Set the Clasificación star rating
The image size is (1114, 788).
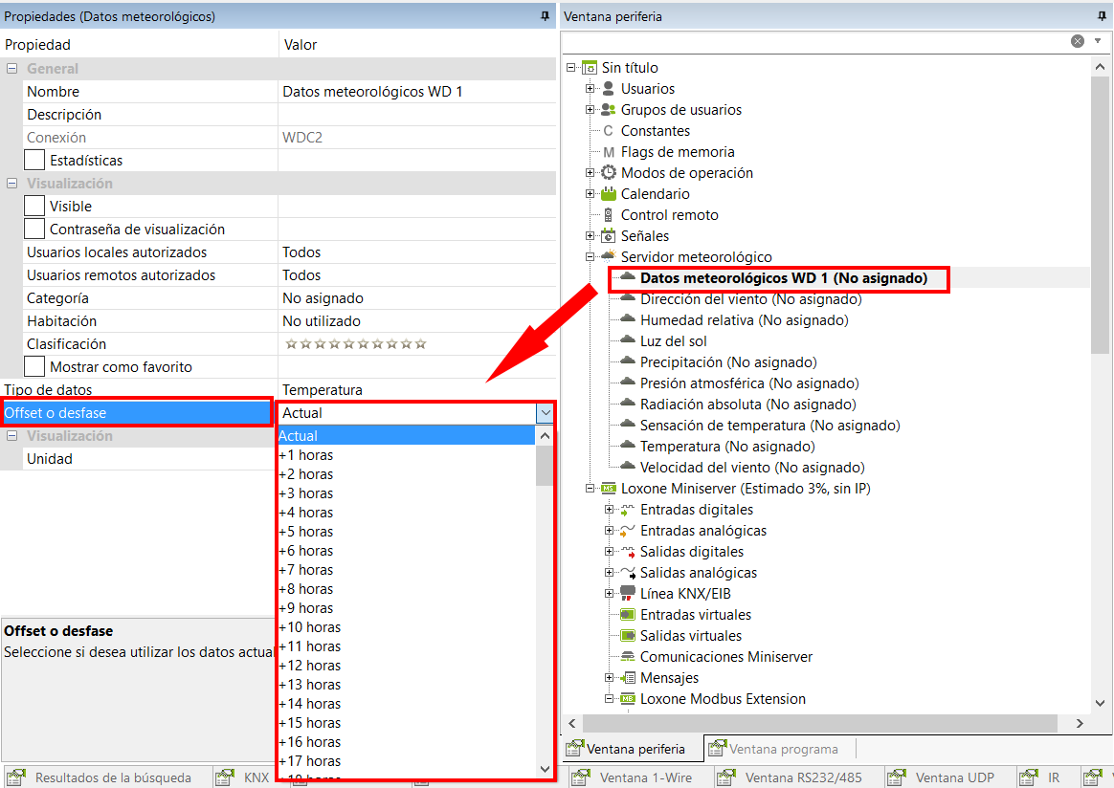coord(356,344)
